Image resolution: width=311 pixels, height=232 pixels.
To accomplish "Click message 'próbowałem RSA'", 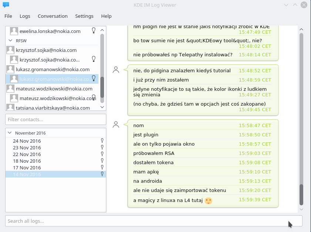I will point(154,153).
